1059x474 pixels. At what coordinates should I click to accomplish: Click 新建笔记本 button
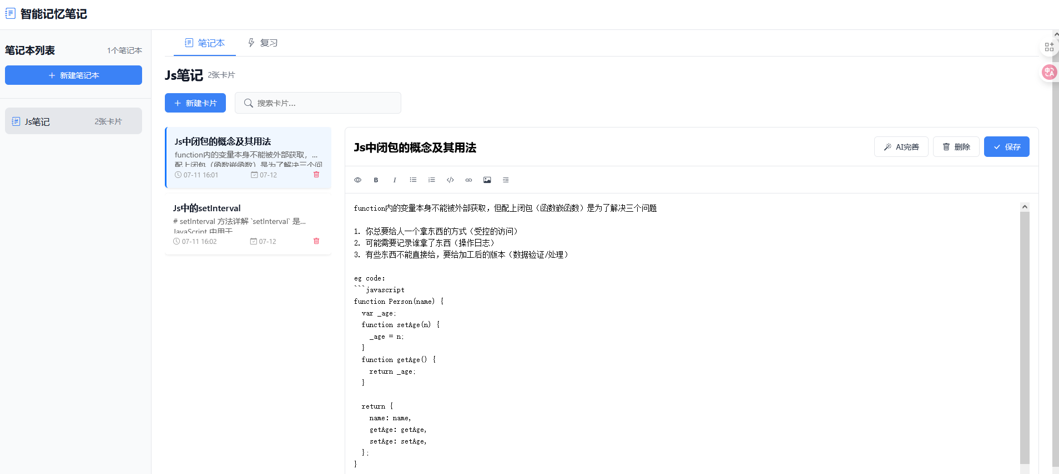[73, 75]
